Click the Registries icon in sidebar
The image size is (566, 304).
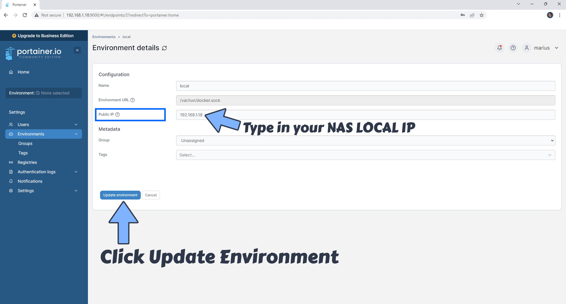(11, 162)
